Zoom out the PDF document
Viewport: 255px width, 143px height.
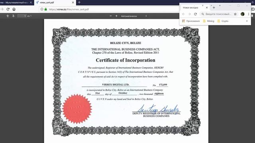(x=111, y=16)
